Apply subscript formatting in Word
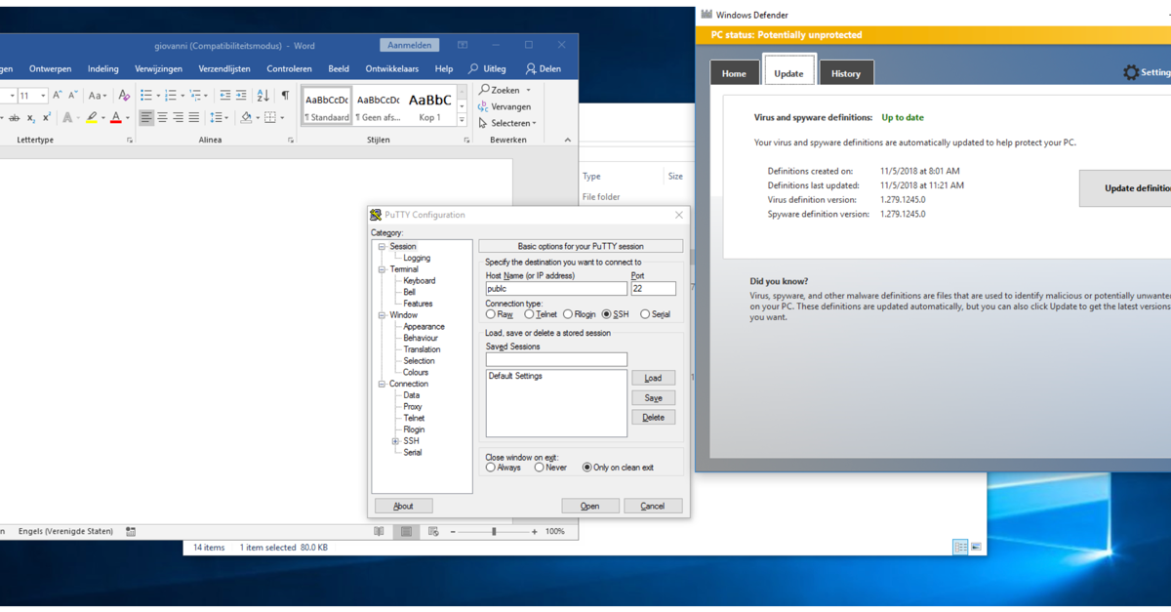The width and height of the screenshot is (1171, 612). click(x=31, y=118)
